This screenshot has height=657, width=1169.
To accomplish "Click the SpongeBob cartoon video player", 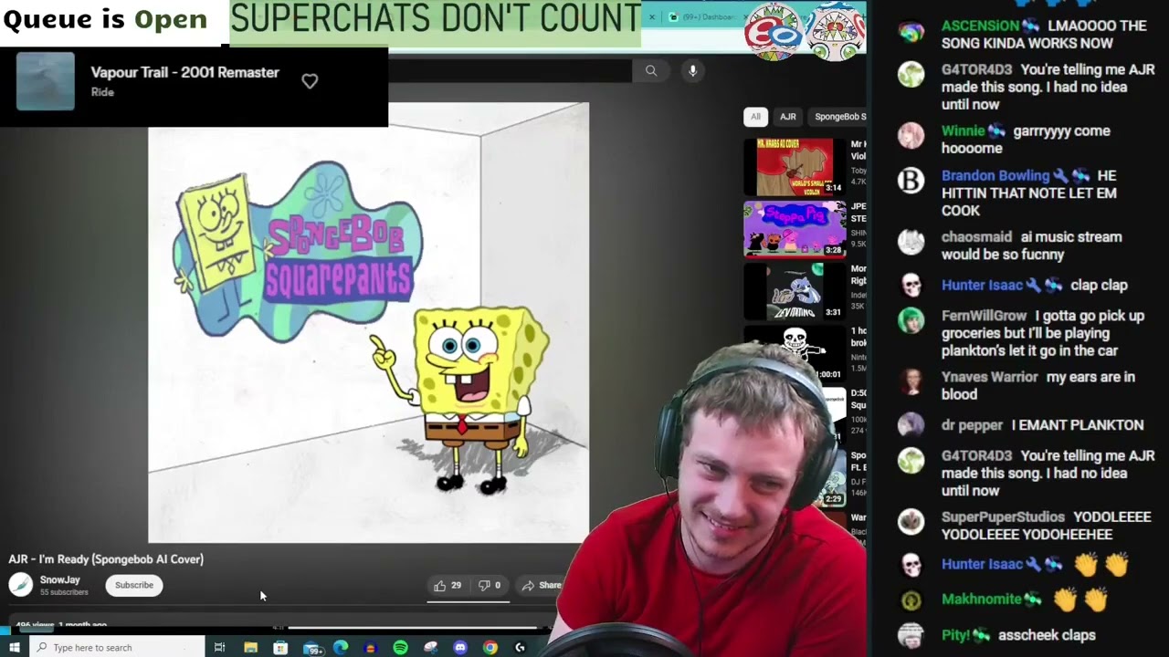I will (369, 322).
